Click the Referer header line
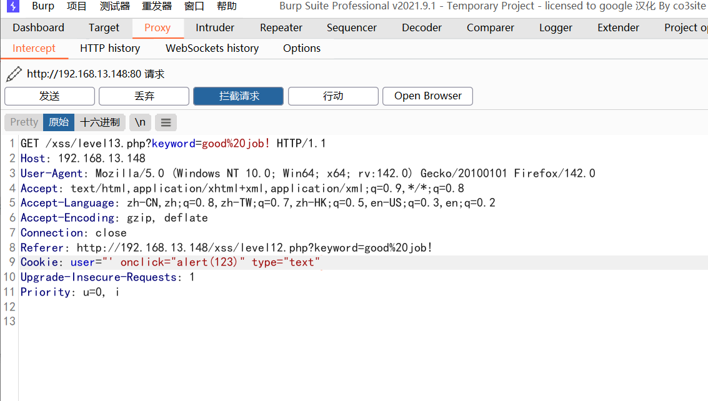The image size is (708, 401). point(226,248)
